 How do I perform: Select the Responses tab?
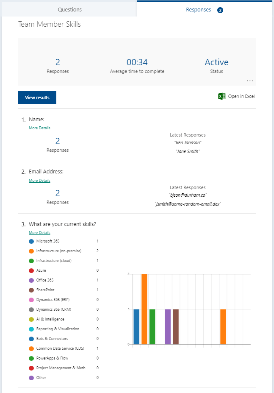198,9
